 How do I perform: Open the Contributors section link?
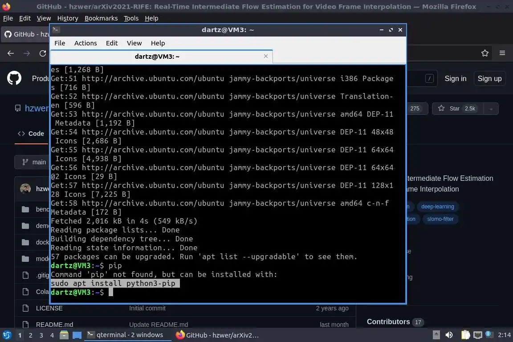pyautogui.click(x=388, y=322)
